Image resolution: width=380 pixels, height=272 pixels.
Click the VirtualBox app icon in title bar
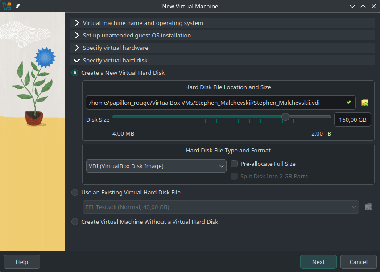(7, 6)
